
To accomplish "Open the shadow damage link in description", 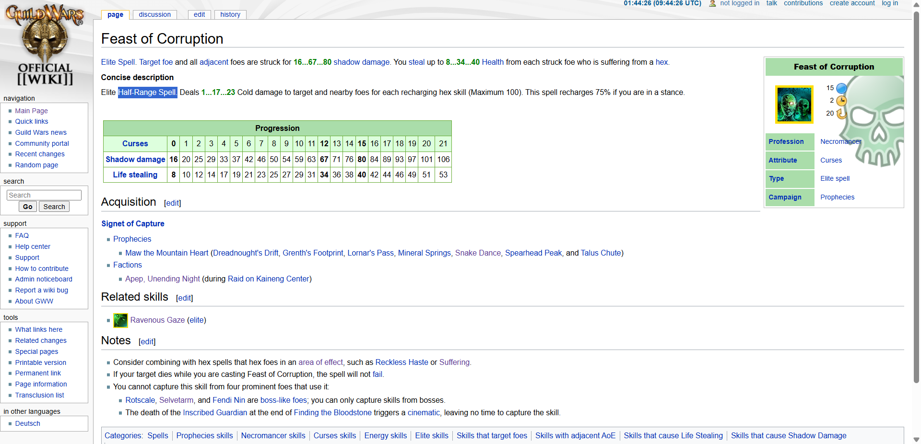I will pyautogui.click(x=362, y=62).
